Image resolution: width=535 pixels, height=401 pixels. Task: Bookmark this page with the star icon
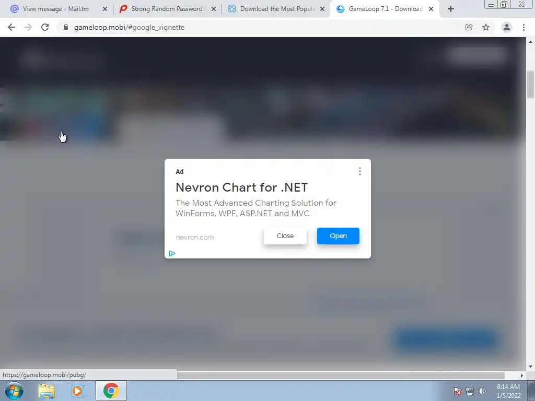click(x=486, y=27)
